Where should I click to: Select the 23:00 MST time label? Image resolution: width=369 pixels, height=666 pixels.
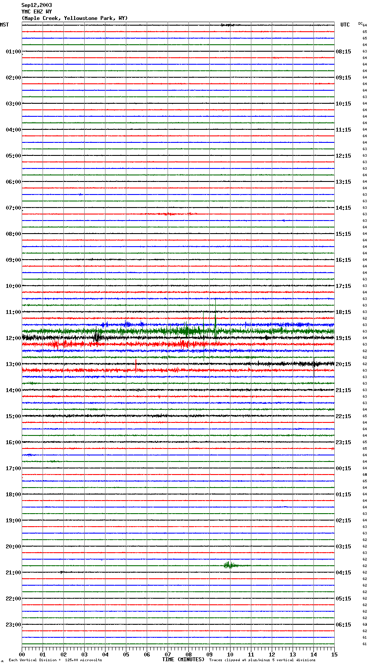(13, 625)
